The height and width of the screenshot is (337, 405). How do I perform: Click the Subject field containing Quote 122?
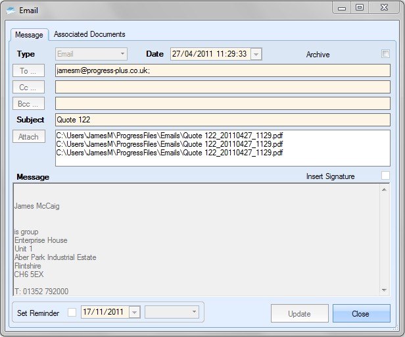222,120
